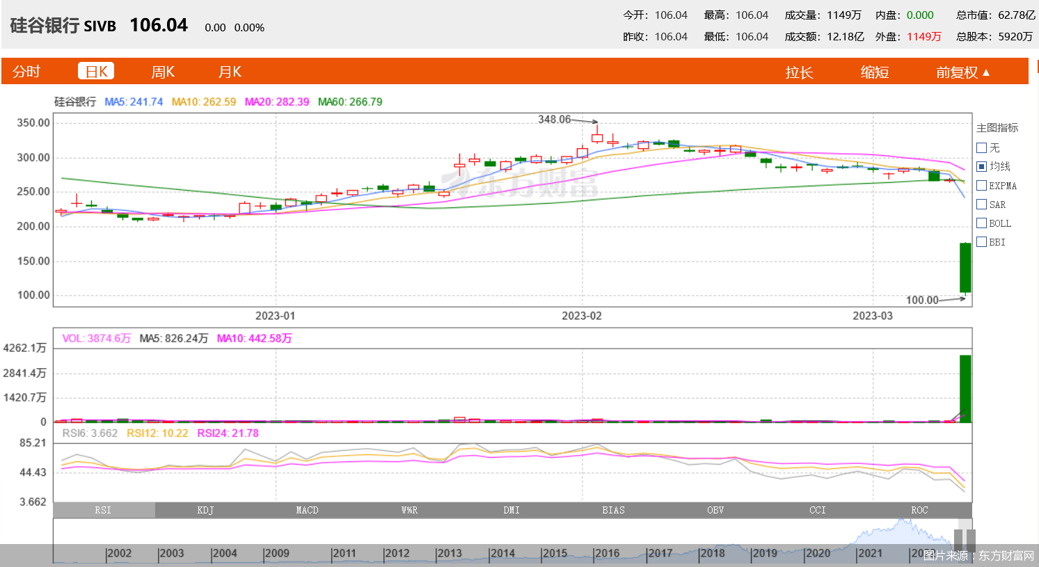Click the last large green candlestick

(x=965, y=268)
